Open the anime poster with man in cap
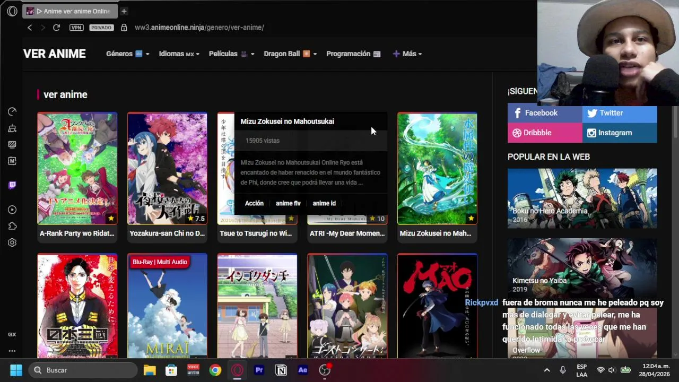This screenshot has height=382, width=679. (x=77, y=306)
